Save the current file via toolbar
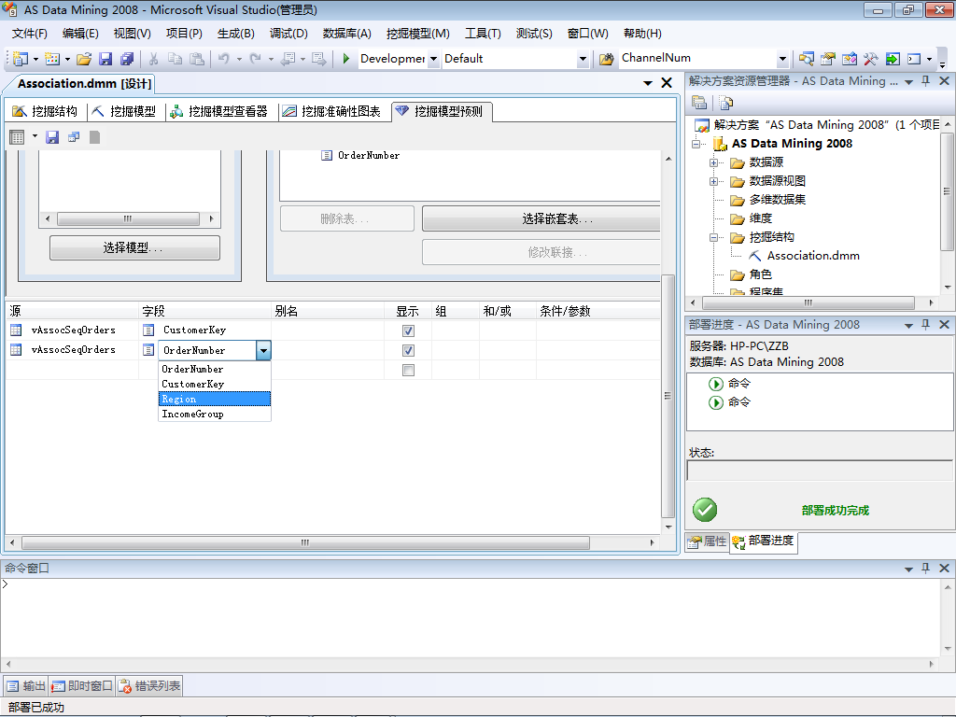 [105, 59]
